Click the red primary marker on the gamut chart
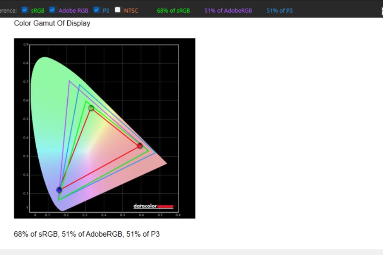The width and height of the screenshot is (383, 255). (x=140, y=146)
